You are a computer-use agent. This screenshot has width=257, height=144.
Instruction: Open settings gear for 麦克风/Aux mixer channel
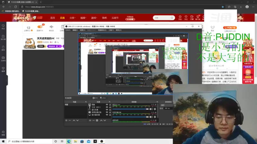click(155, 109)
